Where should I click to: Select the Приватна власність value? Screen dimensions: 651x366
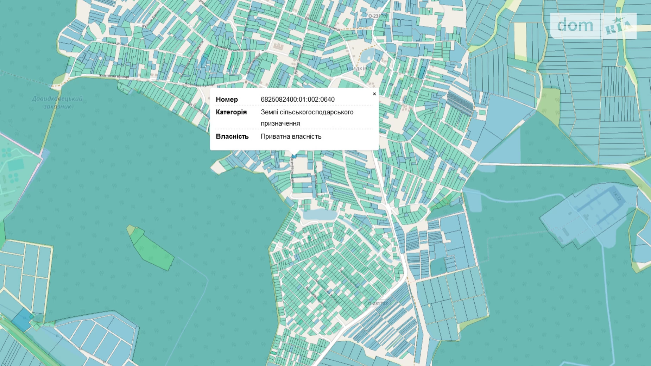[291, 137]
